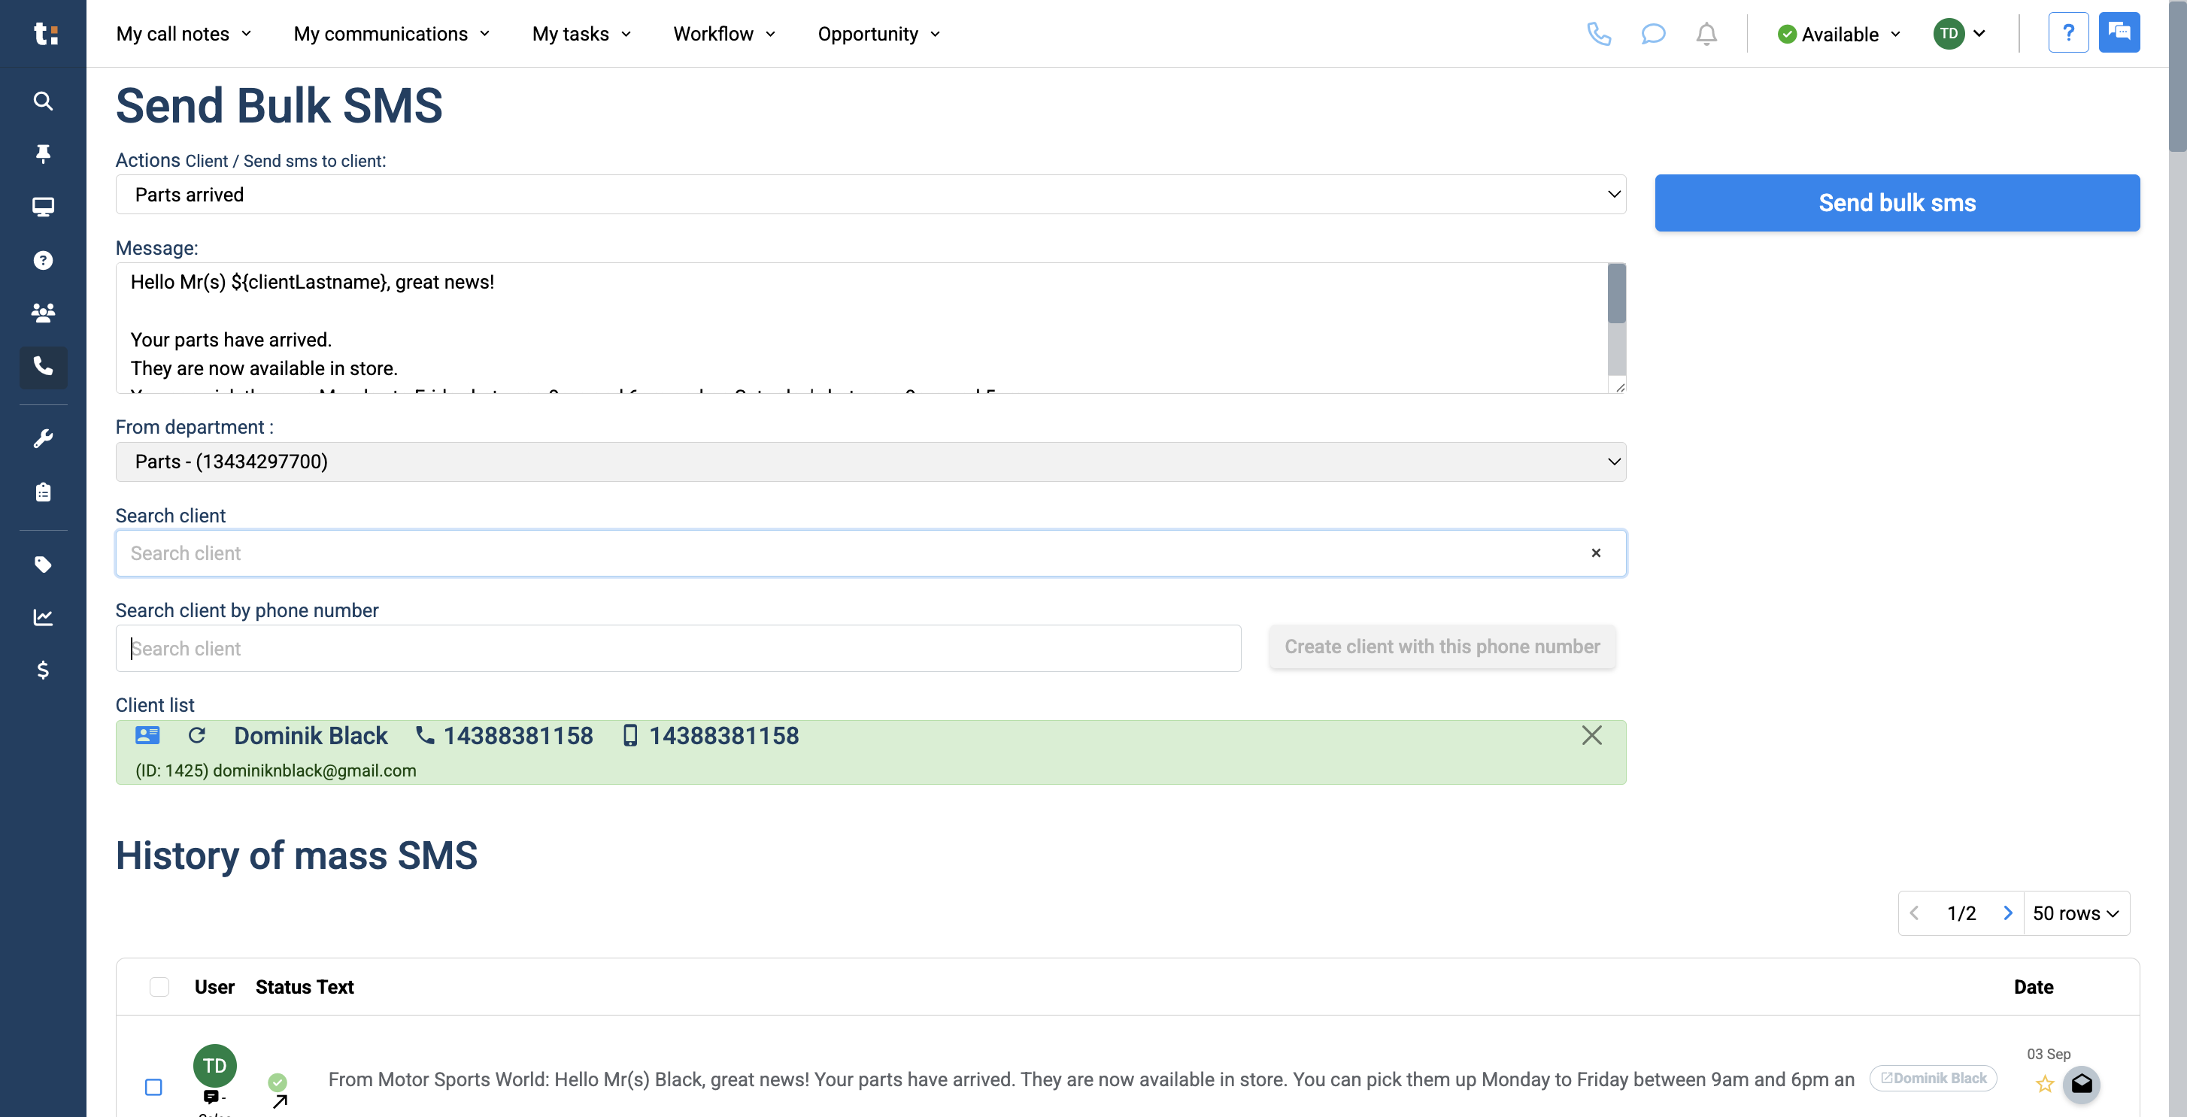Open the statistics chart icon in sidebar

[x=42, y=617]
